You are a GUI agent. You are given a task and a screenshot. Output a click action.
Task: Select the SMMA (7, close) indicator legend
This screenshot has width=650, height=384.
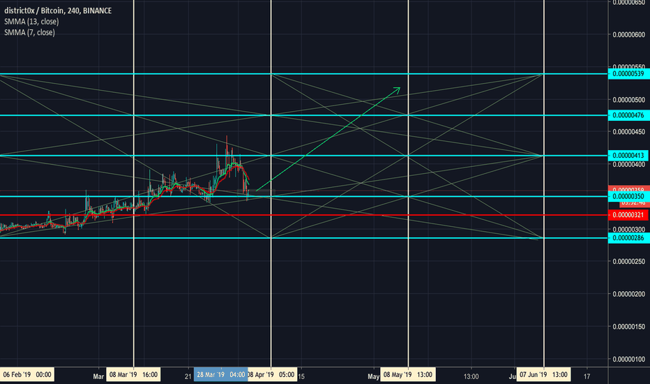[x=29, y=32]
